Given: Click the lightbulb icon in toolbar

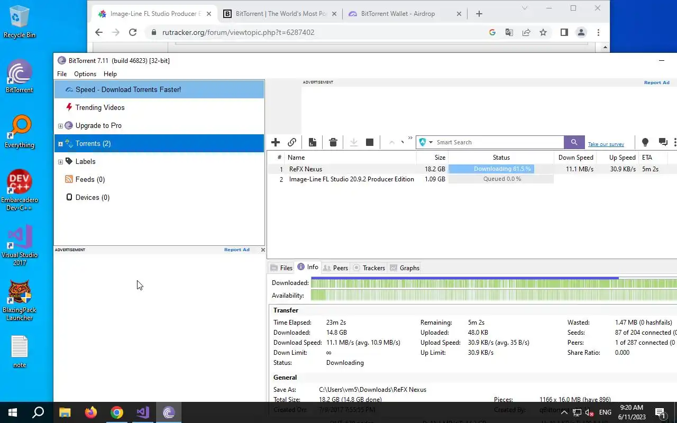Looking at the screenshot, I should 645,142.
